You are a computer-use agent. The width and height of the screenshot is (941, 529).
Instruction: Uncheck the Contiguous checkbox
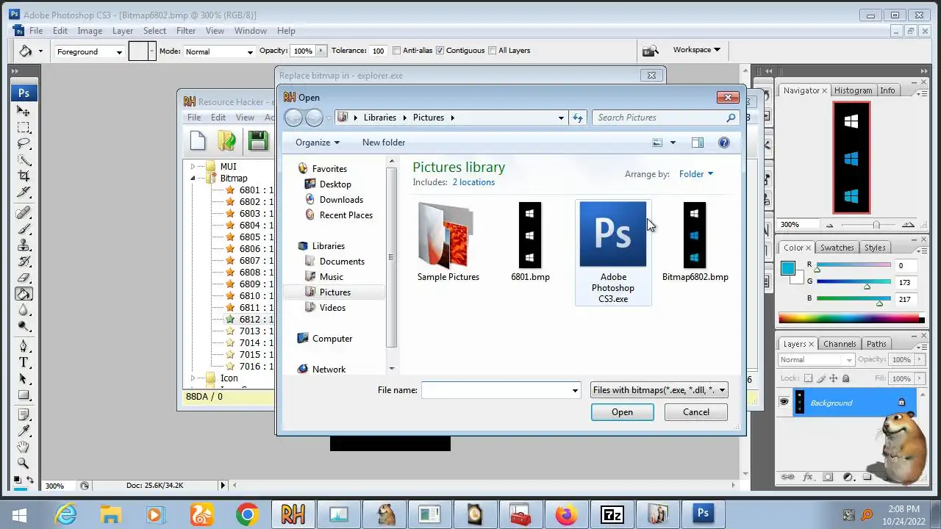tap(440, 51)
